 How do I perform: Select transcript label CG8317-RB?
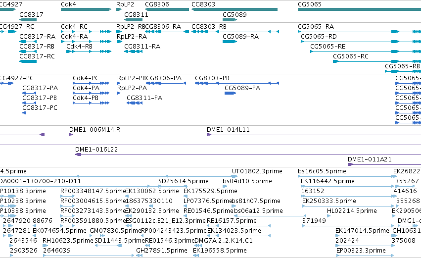click(37, 47)
